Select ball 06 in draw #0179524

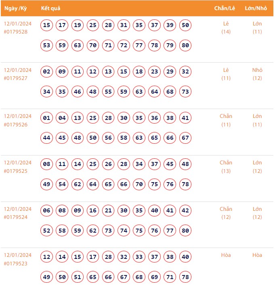(x=47, y=211)
